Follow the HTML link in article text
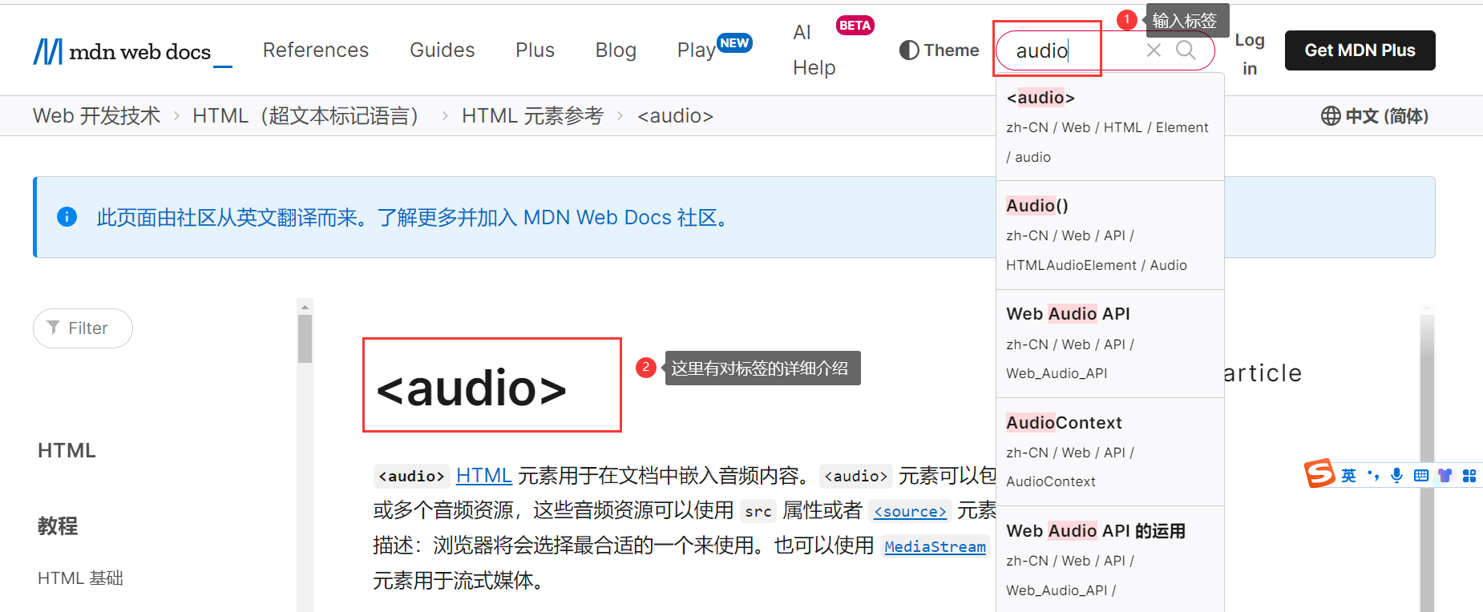 [483, 476]
